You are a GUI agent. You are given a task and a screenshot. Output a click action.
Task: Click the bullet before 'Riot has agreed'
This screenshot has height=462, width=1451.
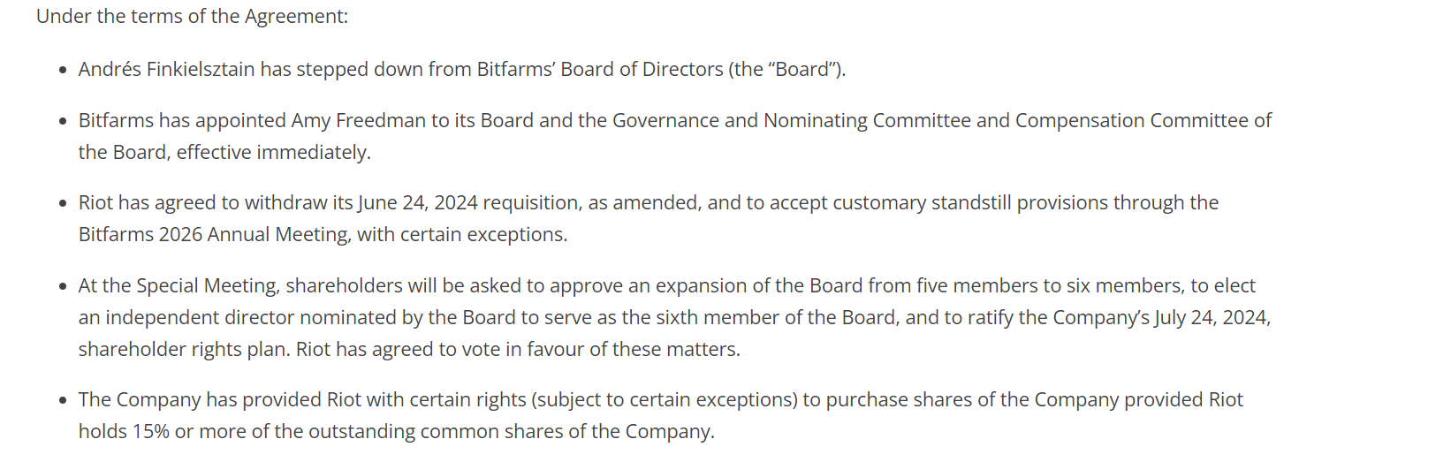tap(63, 203)
